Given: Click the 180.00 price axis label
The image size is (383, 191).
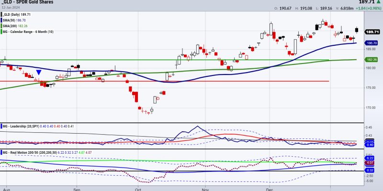Looking at the screenshot, I should tap(371, 68).
